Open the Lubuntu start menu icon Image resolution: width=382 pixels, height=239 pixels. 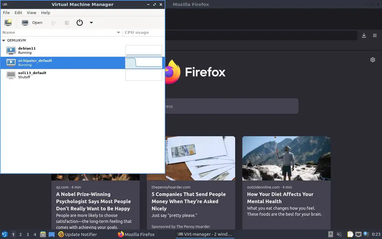coord(5,235)
